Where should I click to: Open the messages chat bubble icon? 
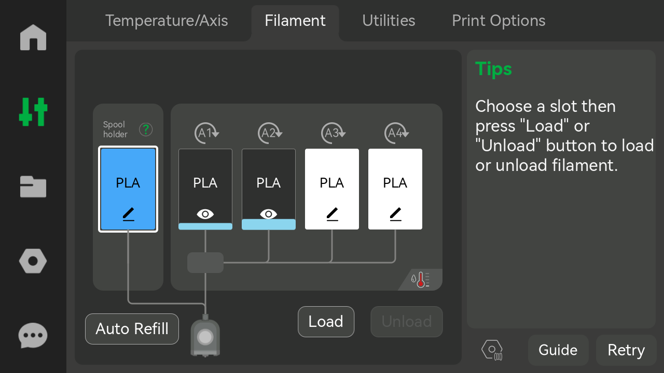[x=33, y=336]
